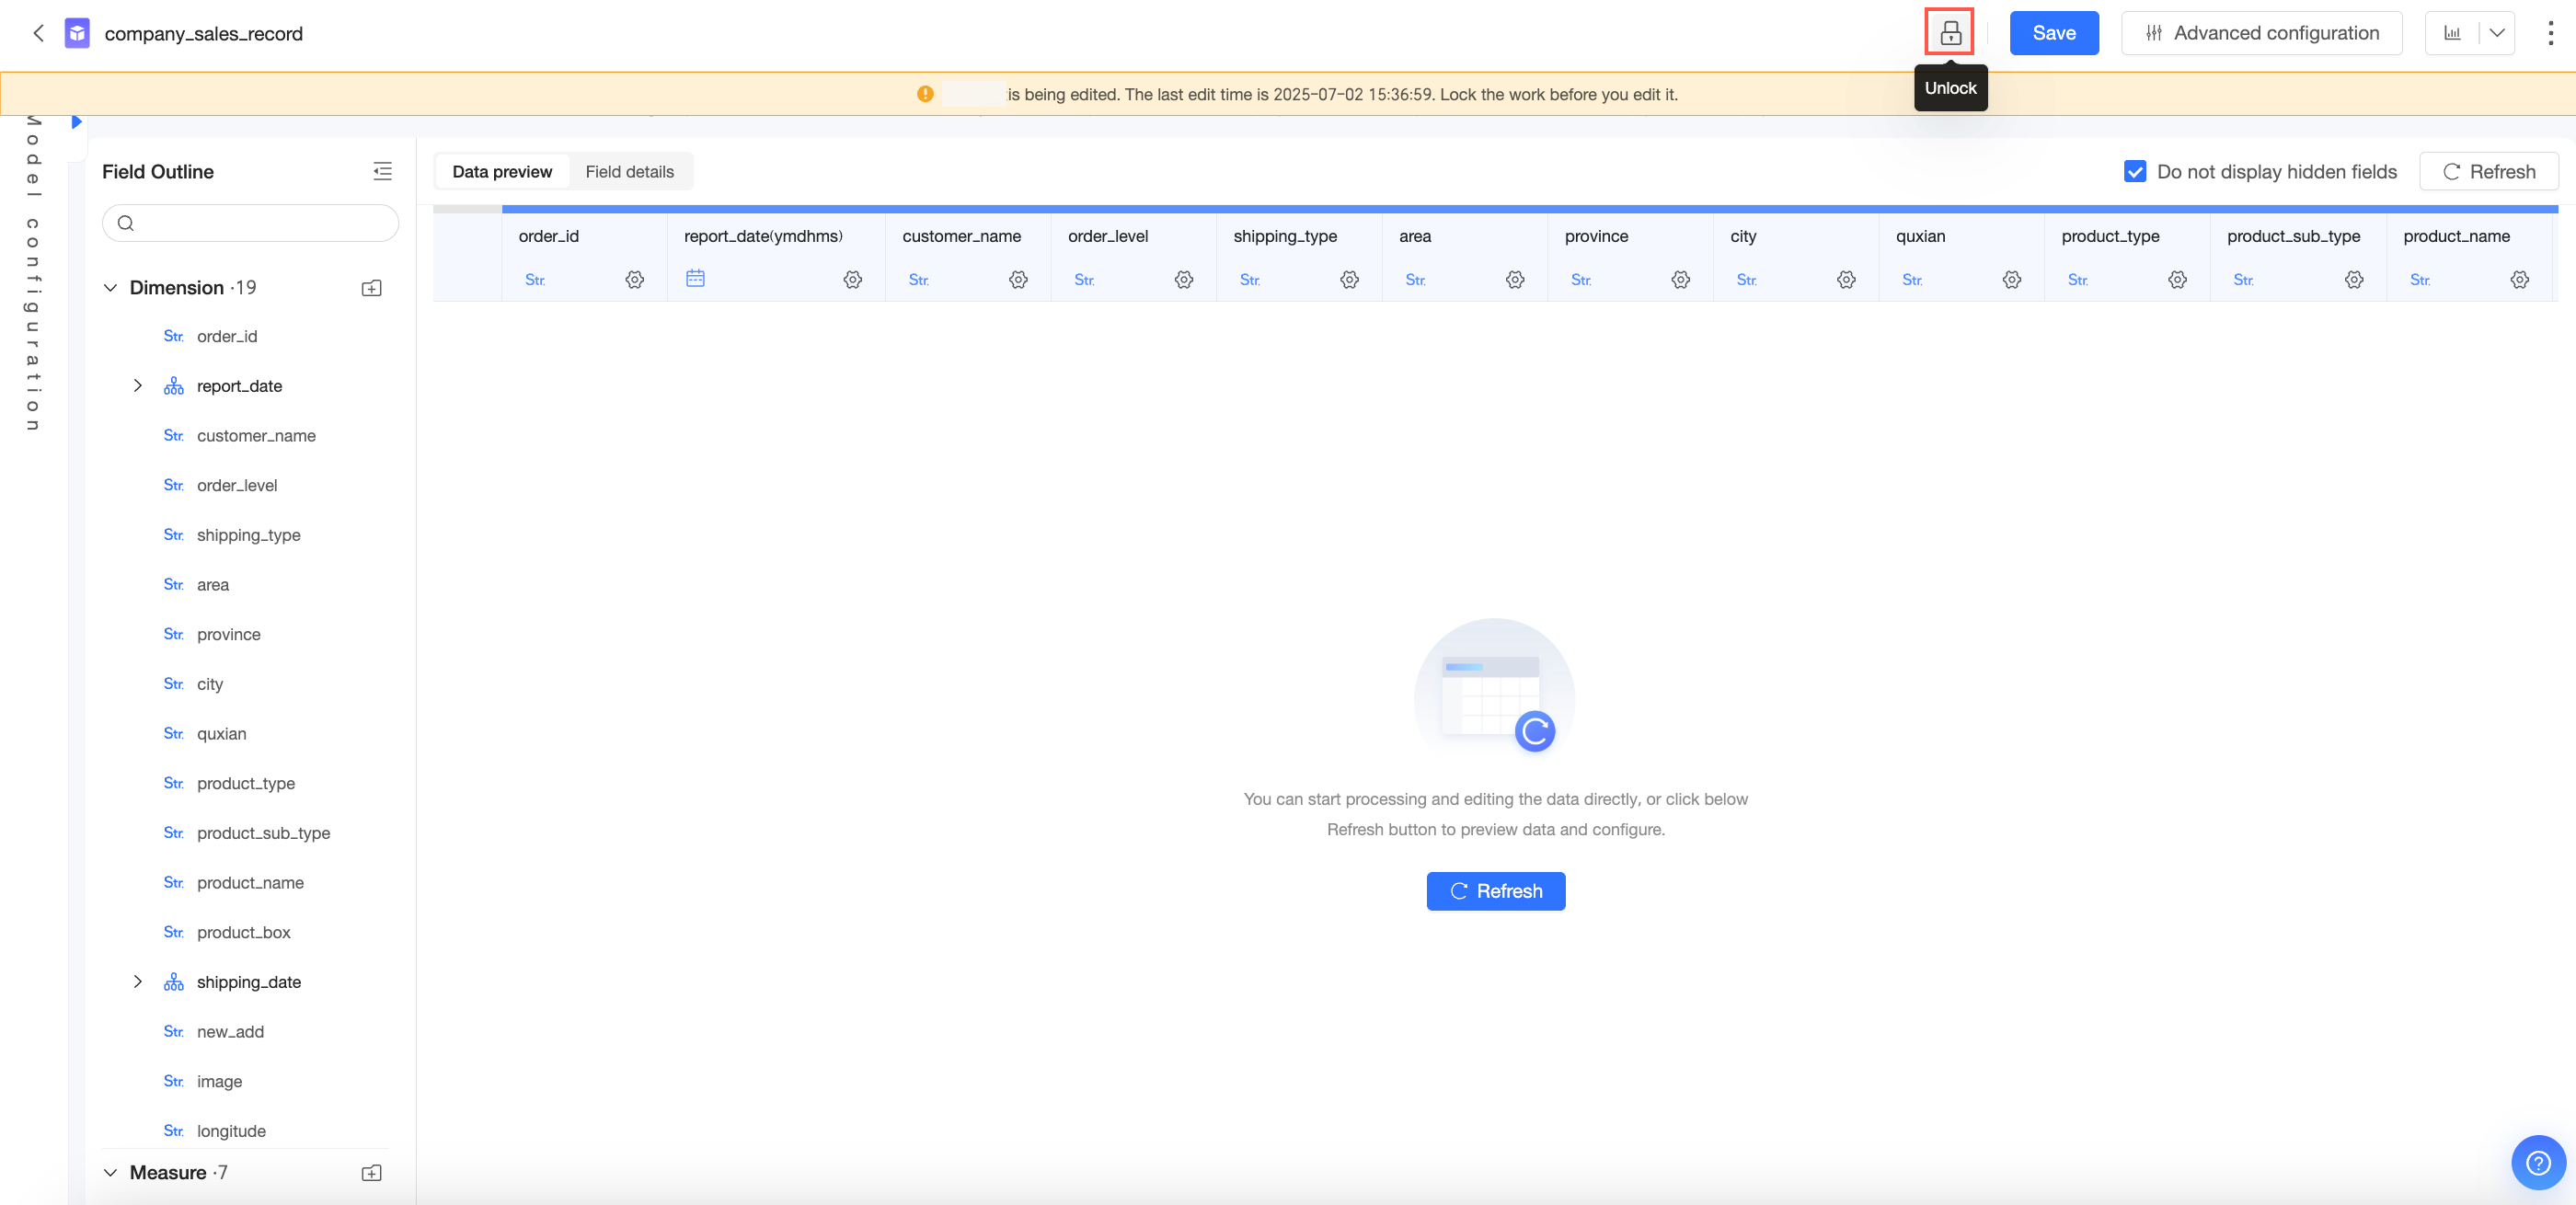Click product_sub_type column header
Screen dimensions: 2576x1205
pos(2293,236)
